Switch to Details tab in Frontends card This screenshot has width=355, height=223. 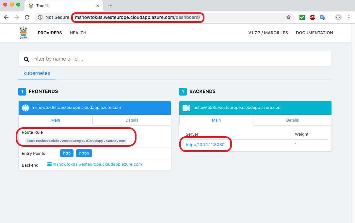pyautogui.click(x=132, y=120)
